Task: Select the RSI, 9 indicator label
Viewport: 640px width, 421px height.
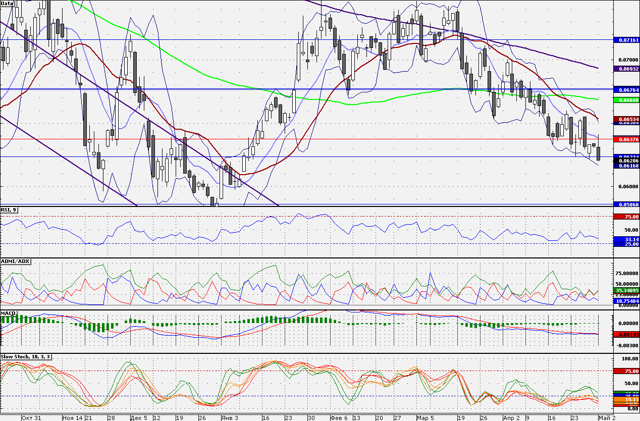Action: 9,209
